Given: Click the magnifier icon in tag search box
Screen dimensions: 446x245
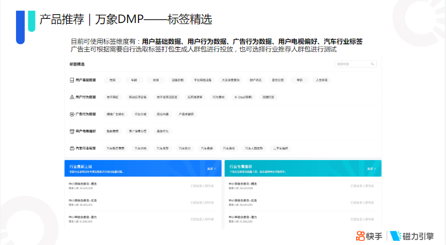Looking at the screenshot, I should [x=372, y=64].
